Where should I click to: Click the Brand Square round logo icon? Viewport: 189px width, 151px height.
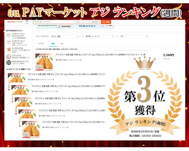(x=9, y=63)
